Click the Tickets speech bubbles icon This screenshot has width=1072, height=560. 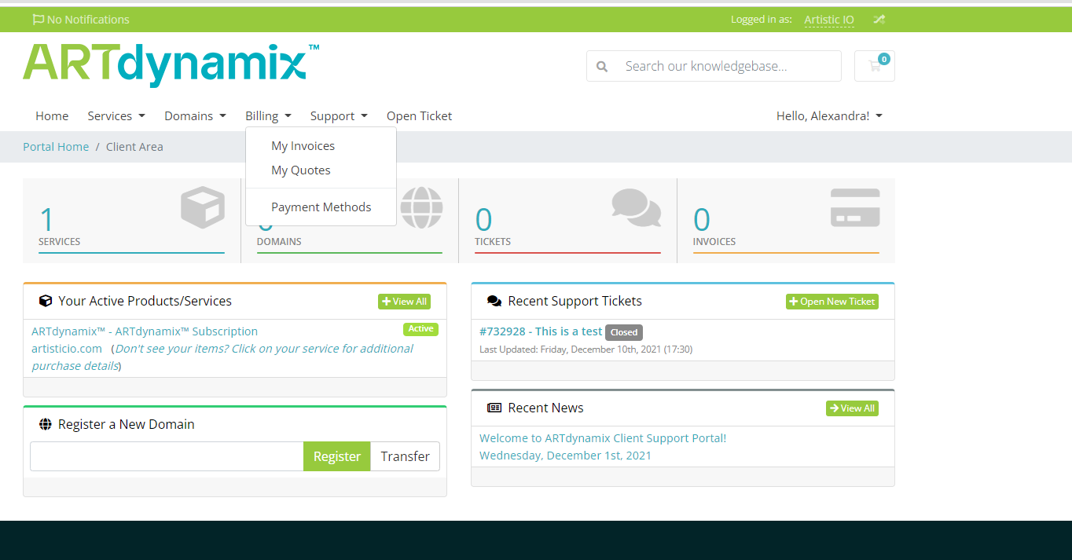tap(637, 207)
